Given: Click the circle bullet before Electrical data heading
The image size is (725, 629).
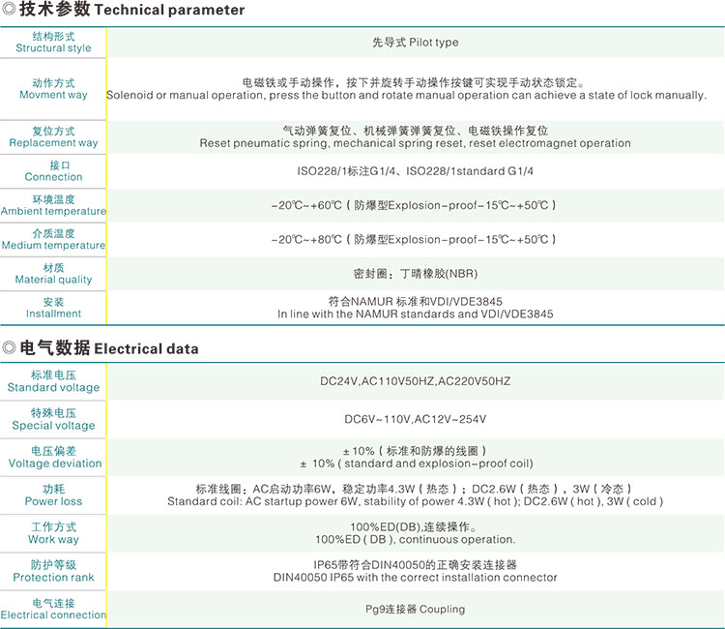Looking at the screenshot, I should pos(9,348).
